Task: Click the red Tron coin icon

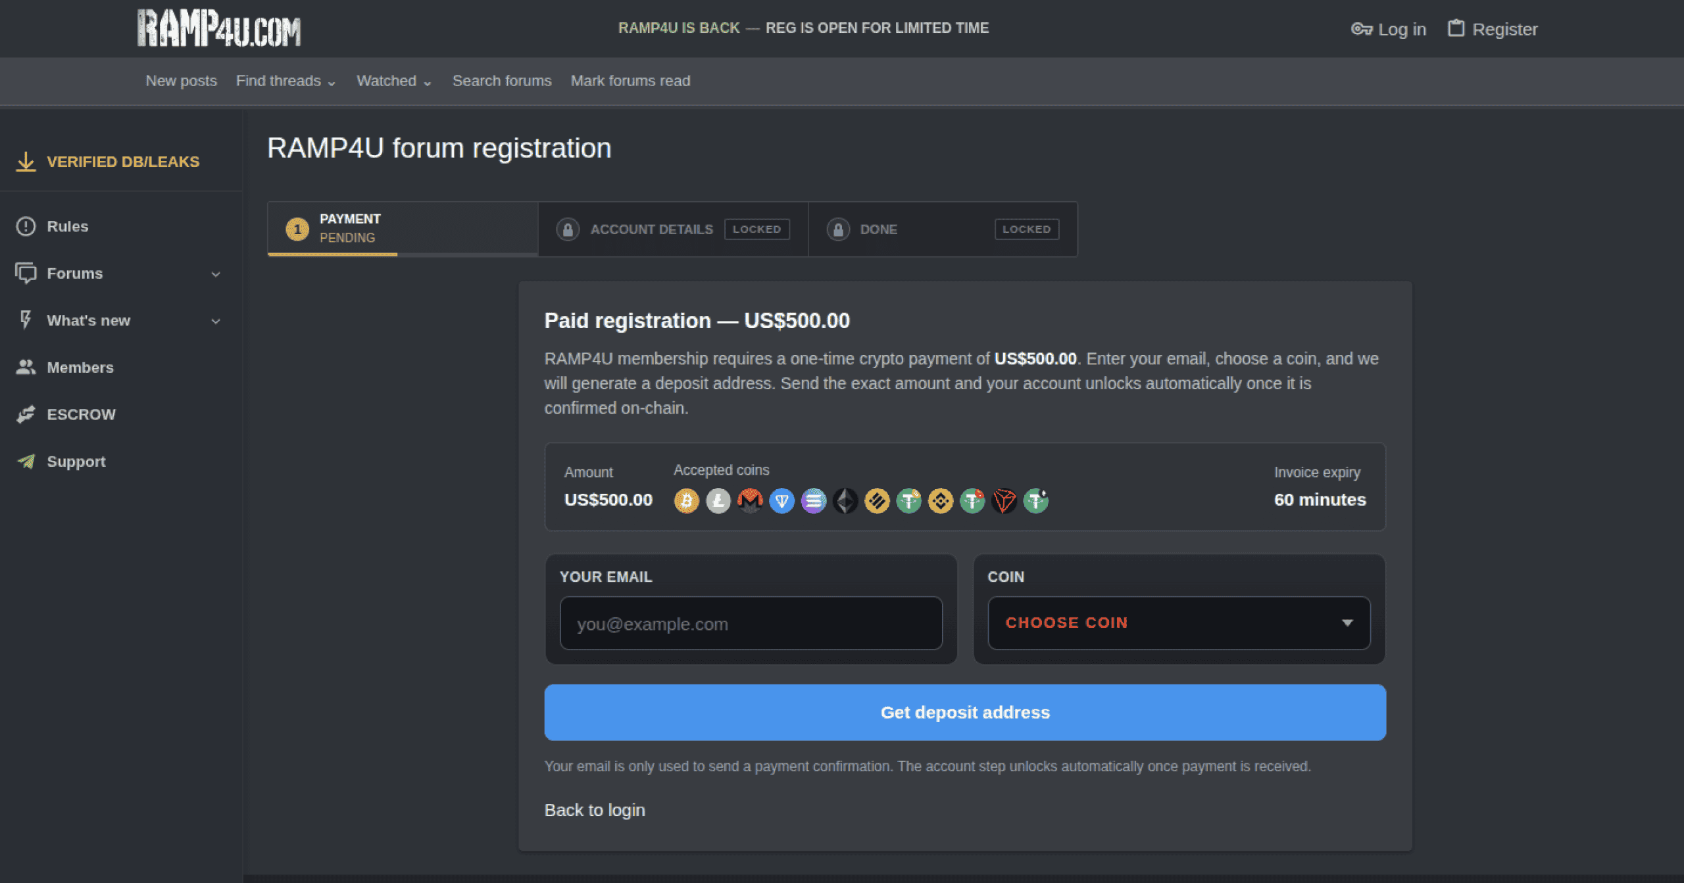Action: click(1004, 501)
